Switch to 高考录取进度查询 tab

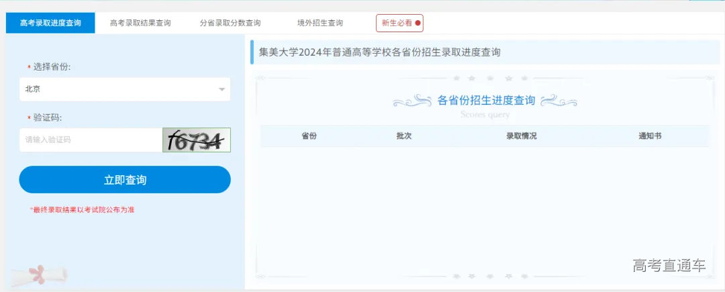coord(50,23)
